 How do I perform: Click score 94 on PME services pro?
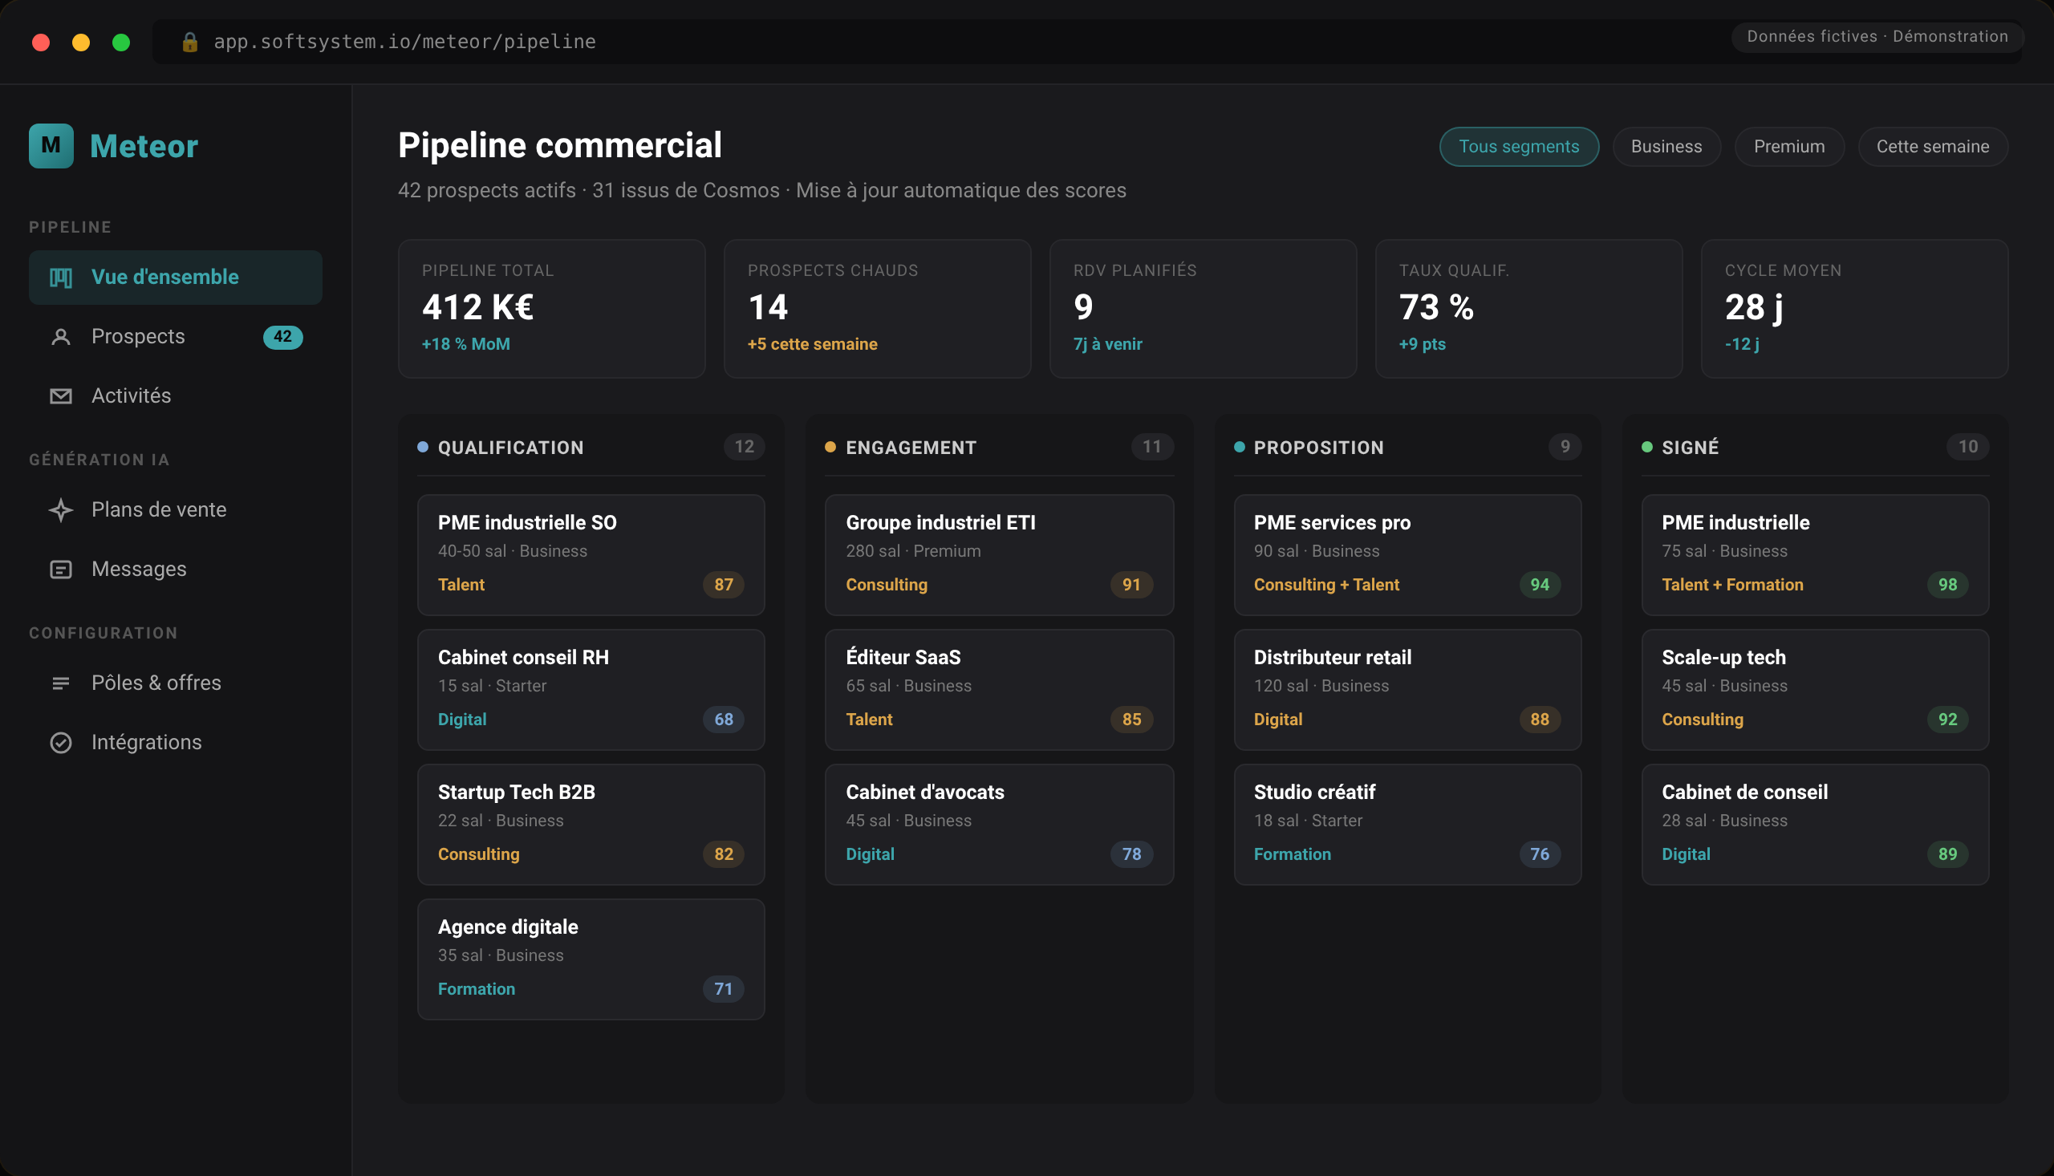tap(1540, 585)
